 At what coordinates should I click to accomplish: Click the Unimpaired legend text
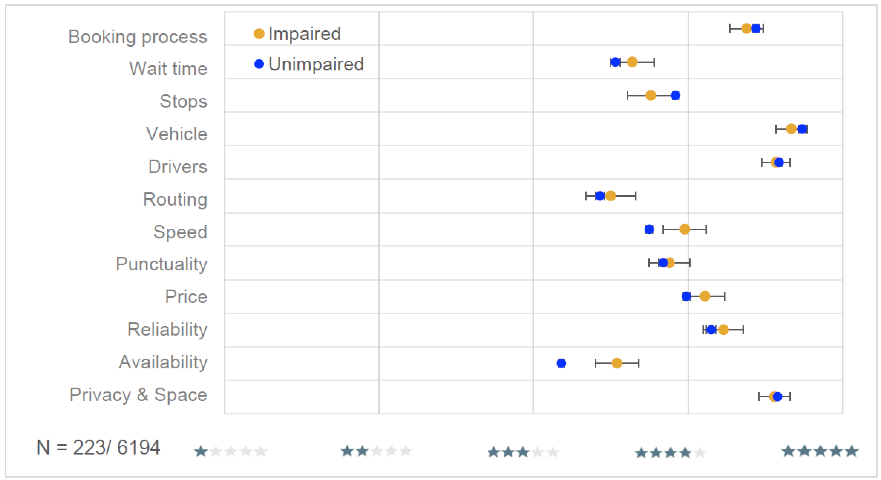point(316,64)
